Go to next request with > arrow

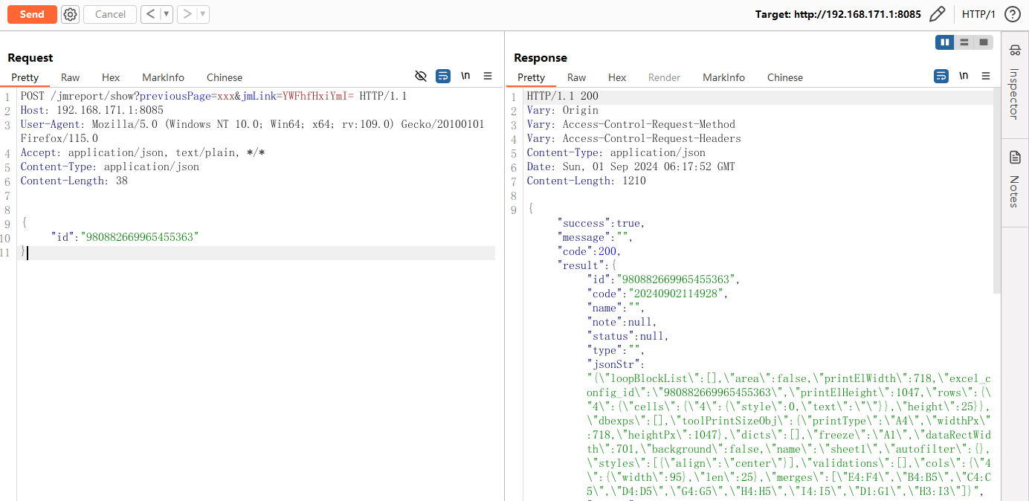[x=187, y=14]
